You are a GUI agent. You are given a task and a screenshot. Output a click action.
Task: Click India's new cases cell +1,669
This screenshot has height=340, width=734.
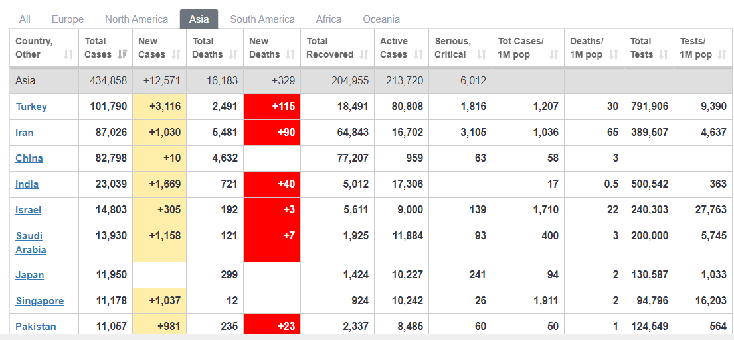(x=159, y=184)
